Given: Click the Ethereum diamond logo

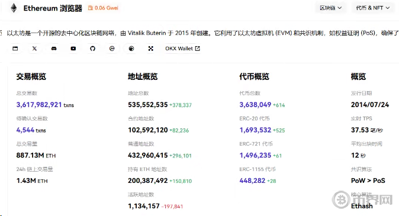Looking at the screenshot, I should click(14, 8).
